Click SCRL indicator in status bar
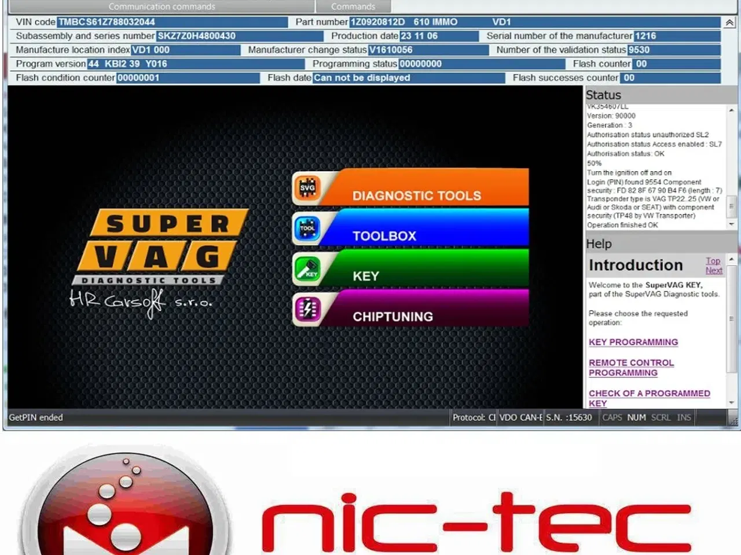The height and width of the screenshot is (555, 741). click(661, 417)
